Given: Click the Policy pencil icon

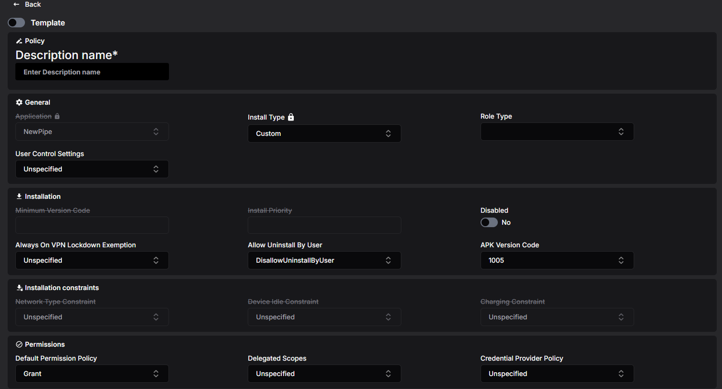Looking at the screenshot, I should point(19,41).
